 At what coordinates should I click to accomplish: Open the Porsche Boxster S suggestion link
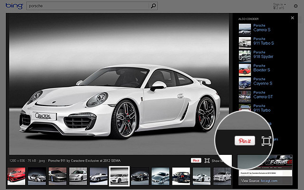[262, 68]
